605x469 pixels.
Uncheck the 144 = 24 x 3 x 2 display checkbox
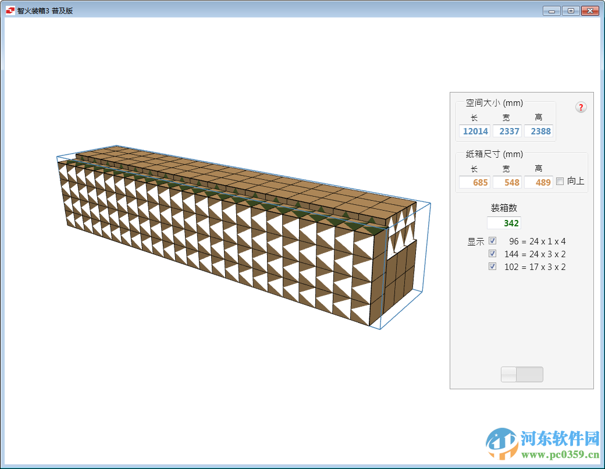pyautogui.click(x=492, y=254)
